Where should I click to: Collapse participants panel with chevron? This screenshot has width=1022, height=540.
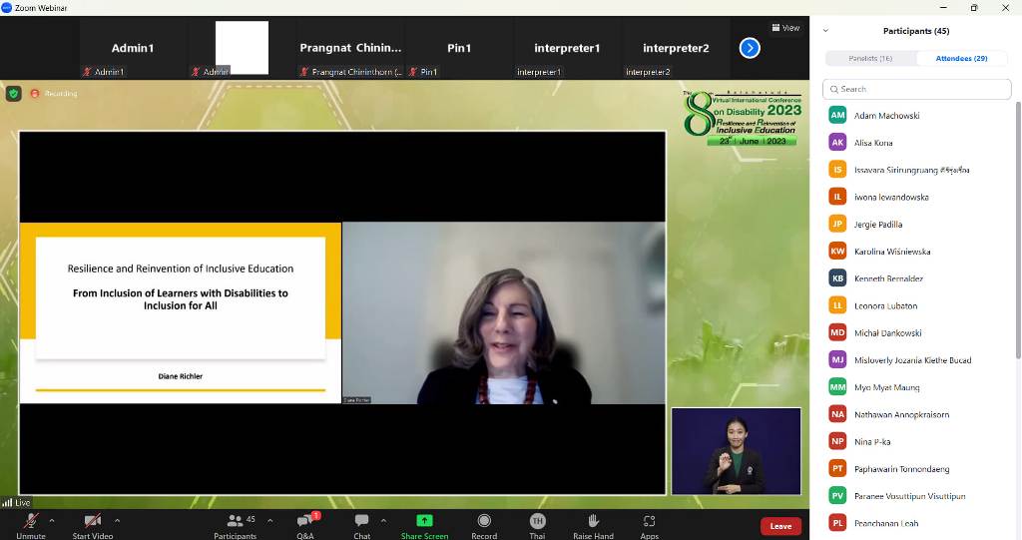825,31
